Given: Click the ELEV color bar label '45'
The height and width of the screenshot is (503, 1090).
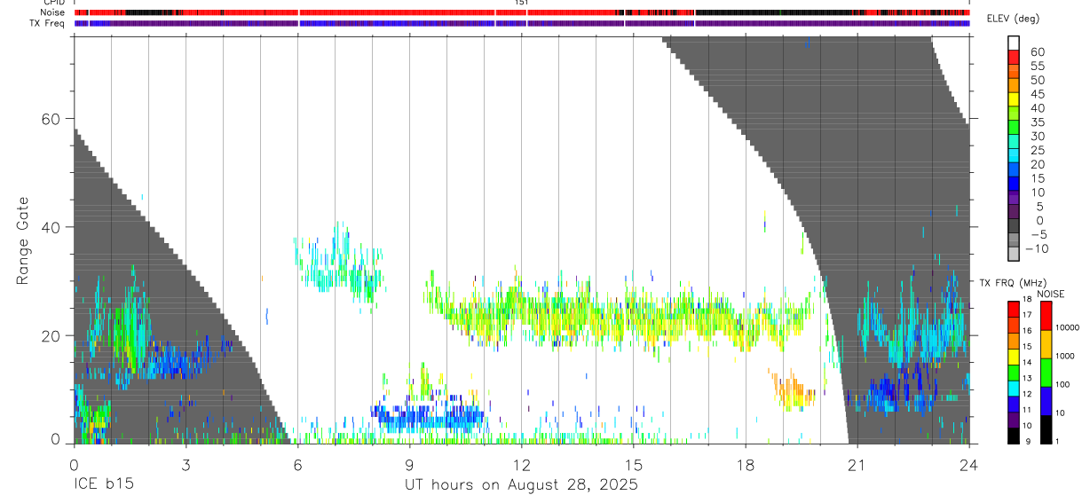Looking at the screenshot, I should [1037, 94].
